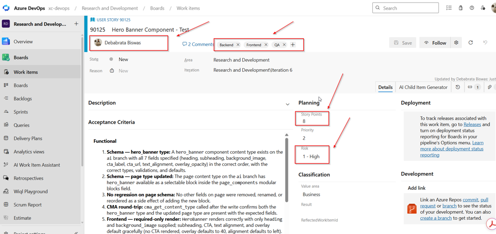This screenshot has width=496, height=234.
Task: Remove the QA tag
Action: pos(284,45)
